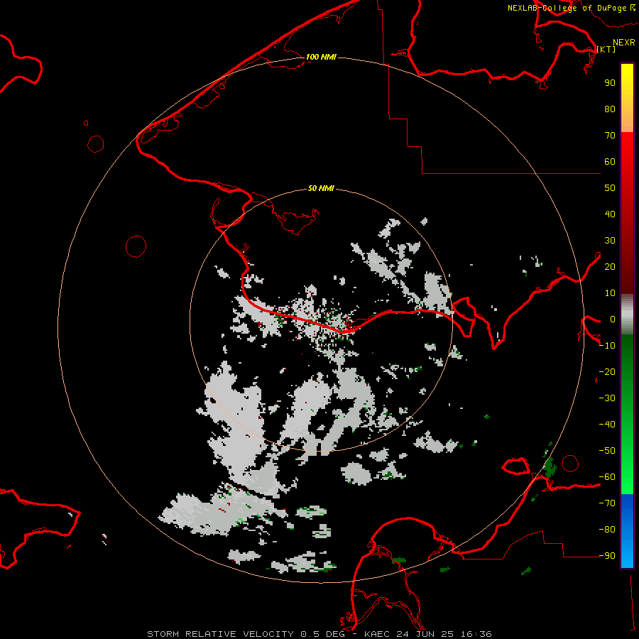The width and height of the screenshot is (639, 639).
Task: Click the 40 value on the color scale
Action: pyautogui.click(x=610, y=214)
